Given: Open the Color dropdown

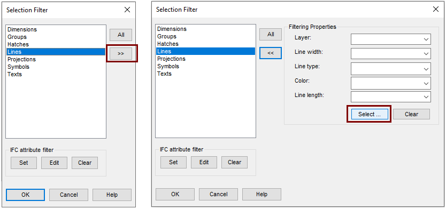Looking at the screenshot, I should click(x=391, y=83).
